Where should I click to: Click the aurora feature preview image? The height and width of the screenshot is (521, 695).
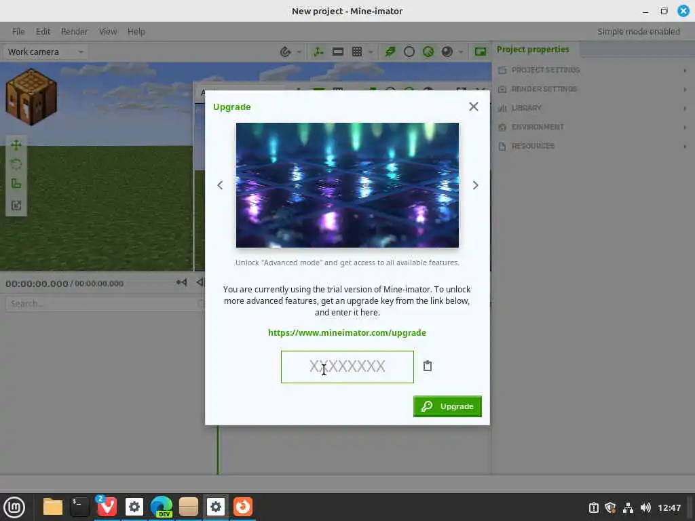[x=347, y=185]
